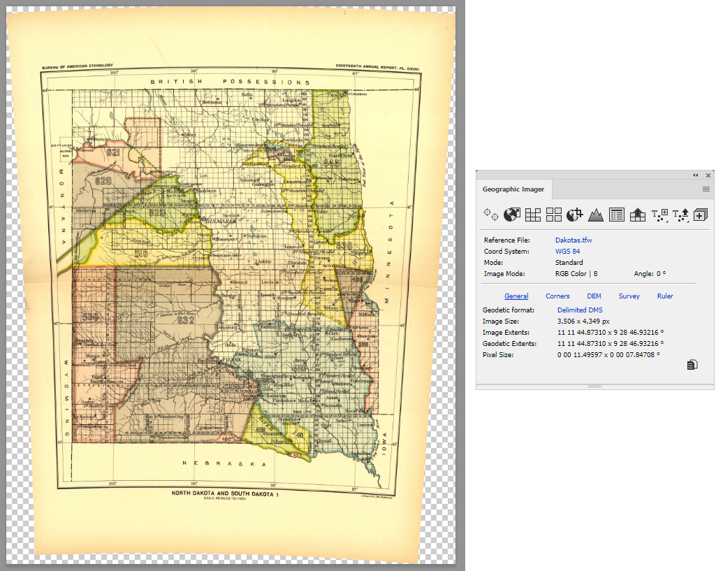
Task: Collapse panel with double-arrow button
Action: (695, 175)
